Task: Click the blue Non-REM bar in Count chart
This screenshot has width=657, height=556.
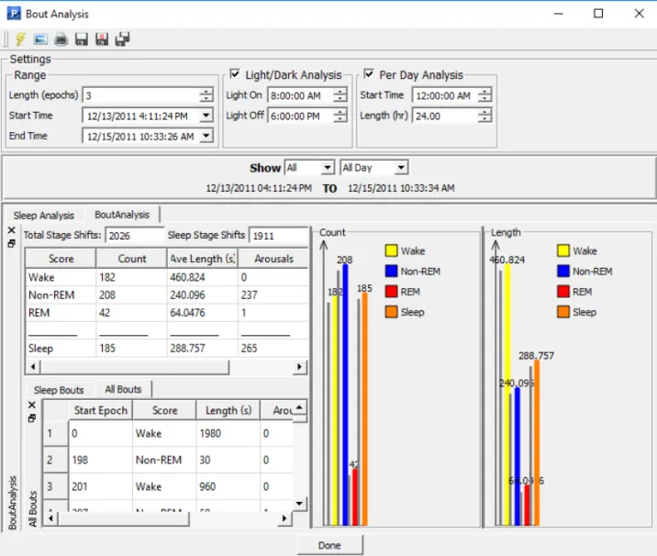Action: [345, 395]
